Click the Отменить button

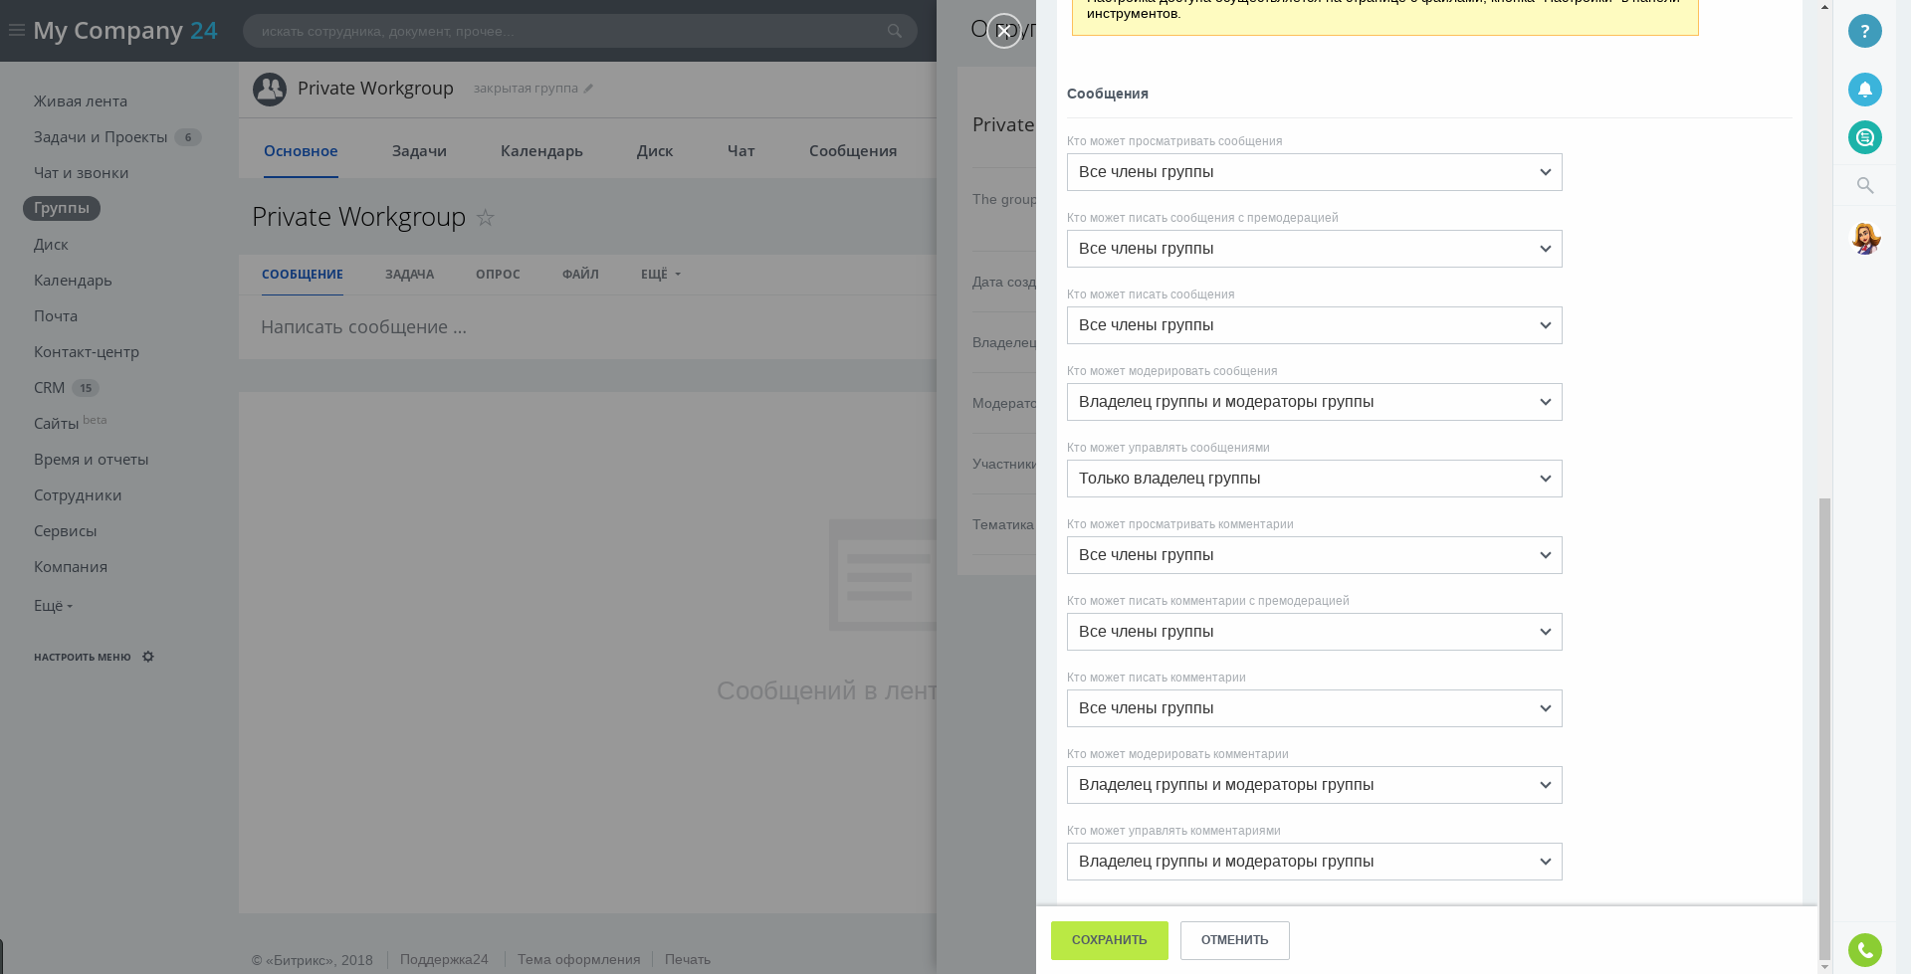click(x=1234, y=940)
